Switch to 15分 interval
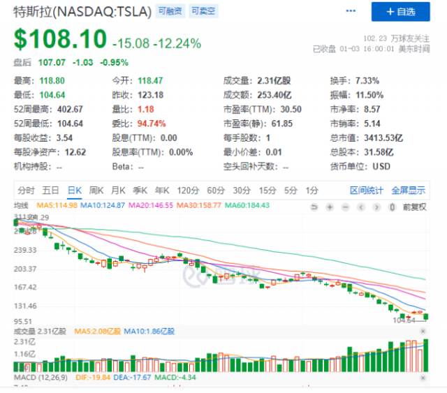The width and height of the screenshot is (447, 393). click(x=268, y=190)
